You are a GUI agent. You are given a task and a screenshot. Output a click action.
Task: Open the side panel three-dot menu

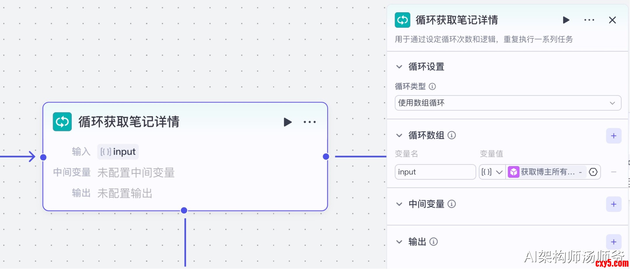point(589,20)
